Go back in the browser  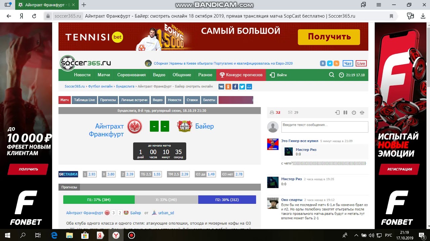pyautogui.click(x=9, y=16)
